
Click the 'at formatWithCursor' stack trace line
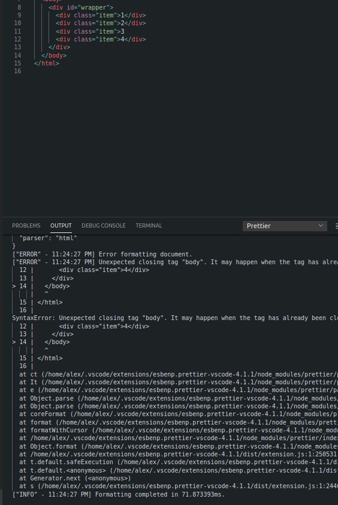coord(179,431)
